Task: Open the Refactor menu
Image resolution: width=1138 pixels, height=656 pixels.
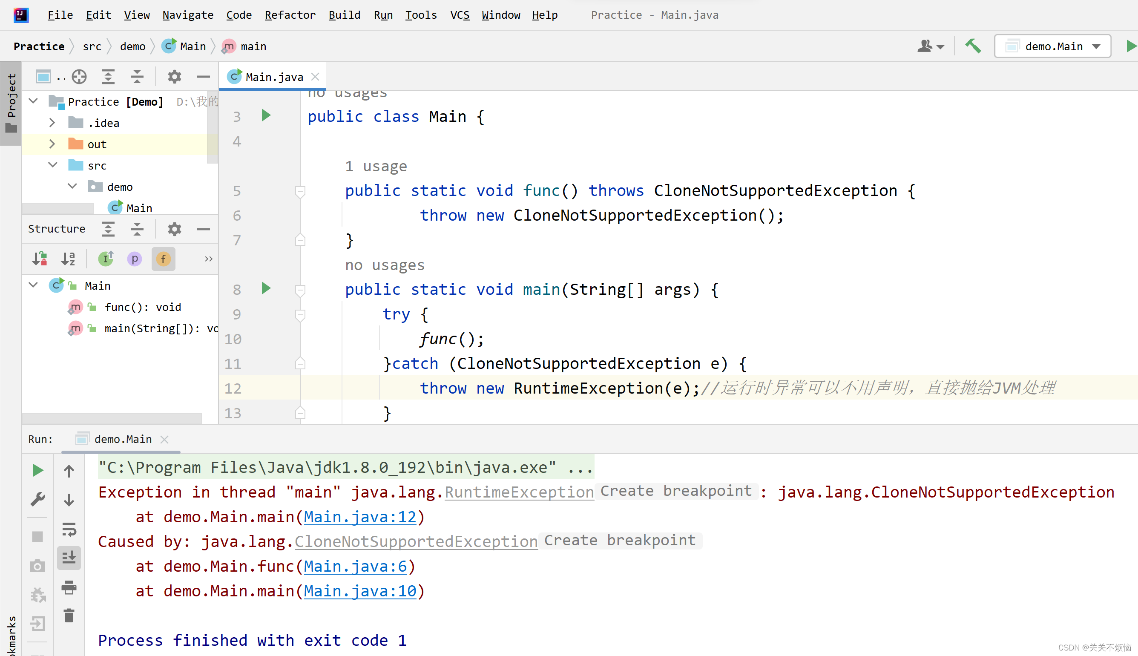Action: tap(290, 15)
